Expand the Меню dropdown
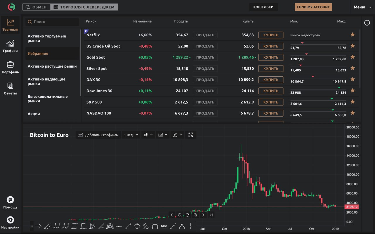 [362, 7]
